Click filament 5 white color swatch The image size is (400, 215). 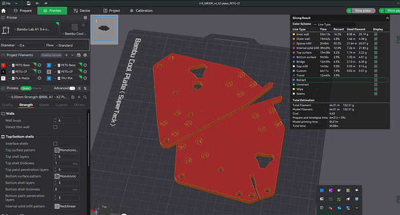[3, 78]
